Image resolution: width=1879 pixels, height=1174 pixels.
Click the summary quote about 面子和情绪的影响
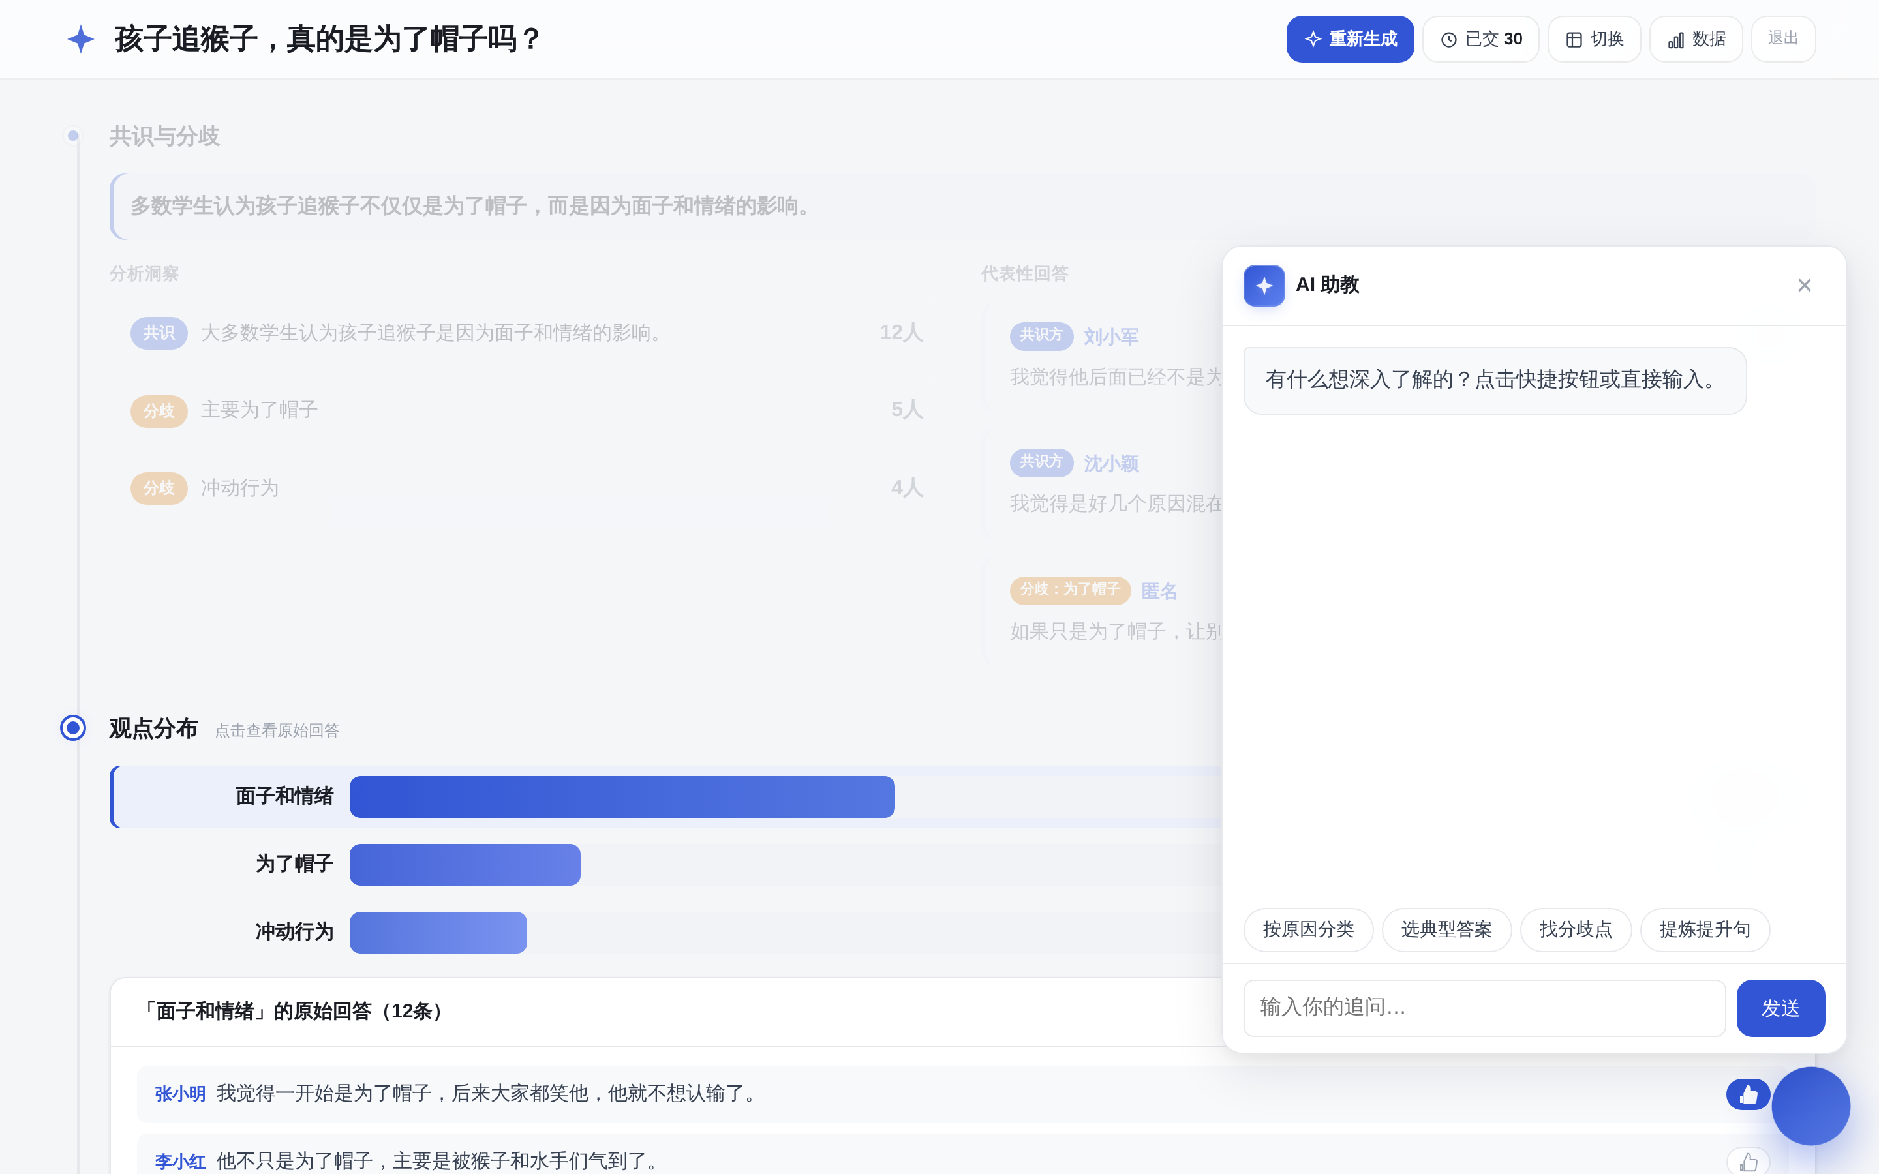(962, 205)
